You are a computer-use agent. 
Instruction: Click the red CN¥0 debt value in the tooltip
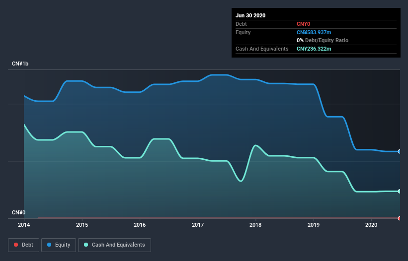(304, 24)
